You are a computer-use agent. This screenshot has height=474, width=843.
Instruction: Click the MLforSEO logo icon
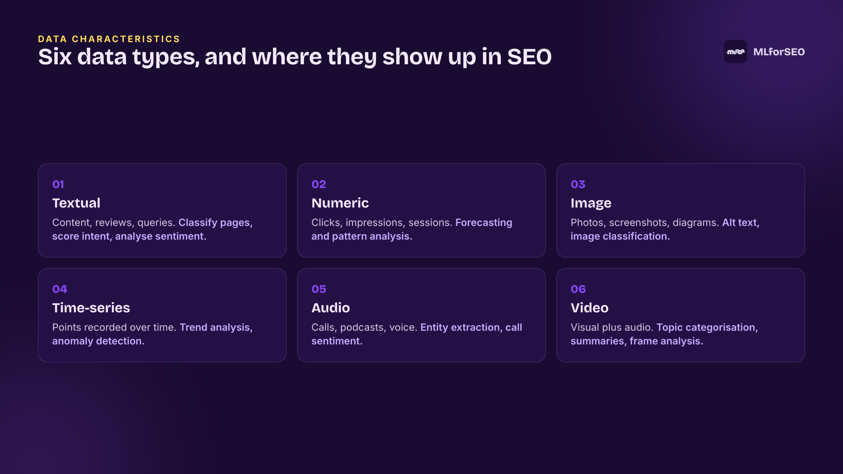pos(735,52)
